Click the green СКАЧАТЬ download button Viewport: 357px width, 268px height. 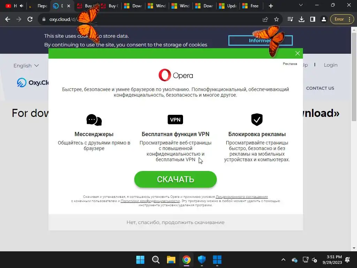click(176, 179)
